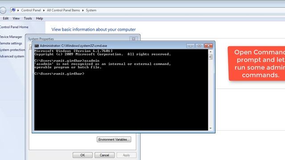Click the Apply button in System Properties
The width and height of the screenshot is (285, 160).
[x=126, y=155]
